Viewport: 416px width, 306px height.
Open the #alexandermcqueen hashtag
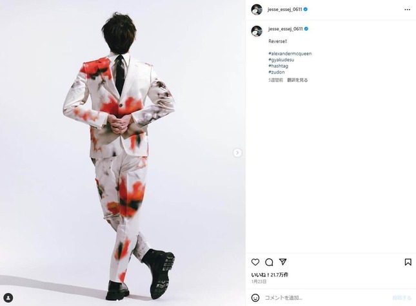pyautogui.click(x=290, y=53)
